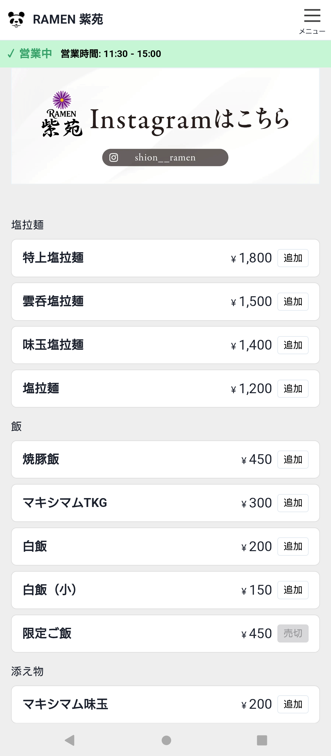Click the purple flower shop logo
Screen dimensions: 331x756
pyautogui.click(x=62, y=100)
